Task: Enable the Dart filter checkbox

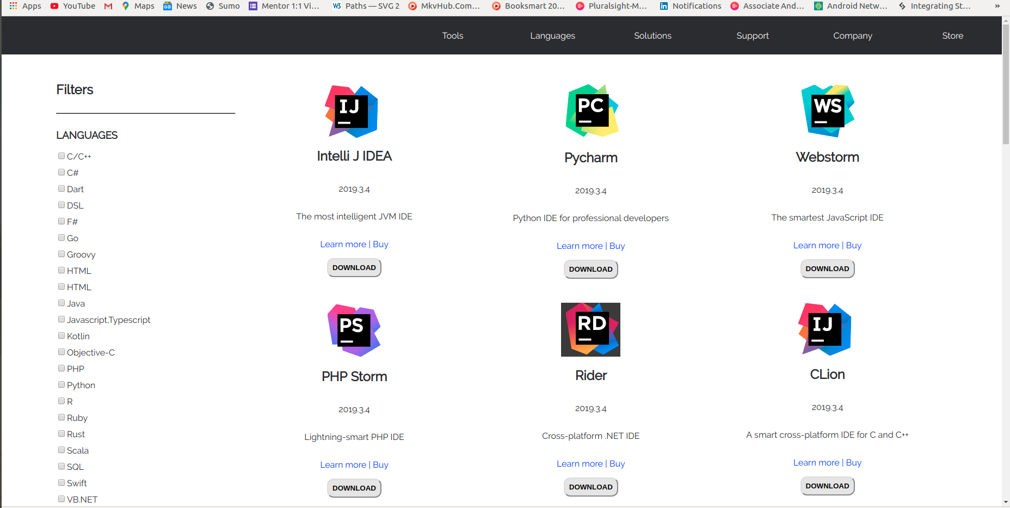Action: [x=61, y=188]
